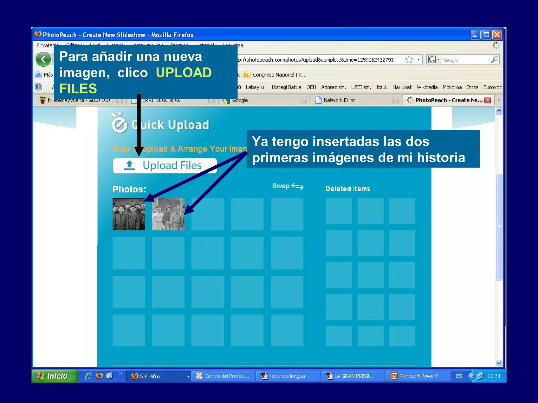Close the PhotoPeach tab with red X
Viewport: 538px width, 403px height.
click(488, 100)
